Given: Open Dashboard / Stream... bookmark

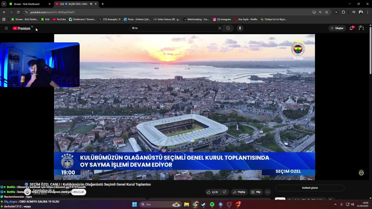Looking at the screenshot, I should click(x=82, y=19).
